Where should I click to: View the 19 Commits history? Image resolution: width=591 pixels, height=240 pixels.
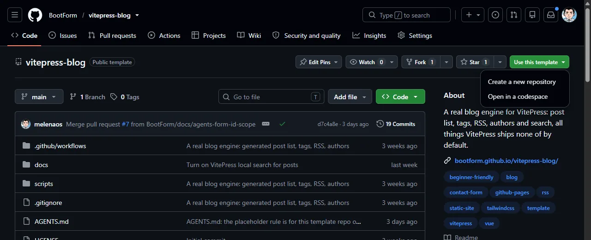pyautogui.click(x=396, y=124)
